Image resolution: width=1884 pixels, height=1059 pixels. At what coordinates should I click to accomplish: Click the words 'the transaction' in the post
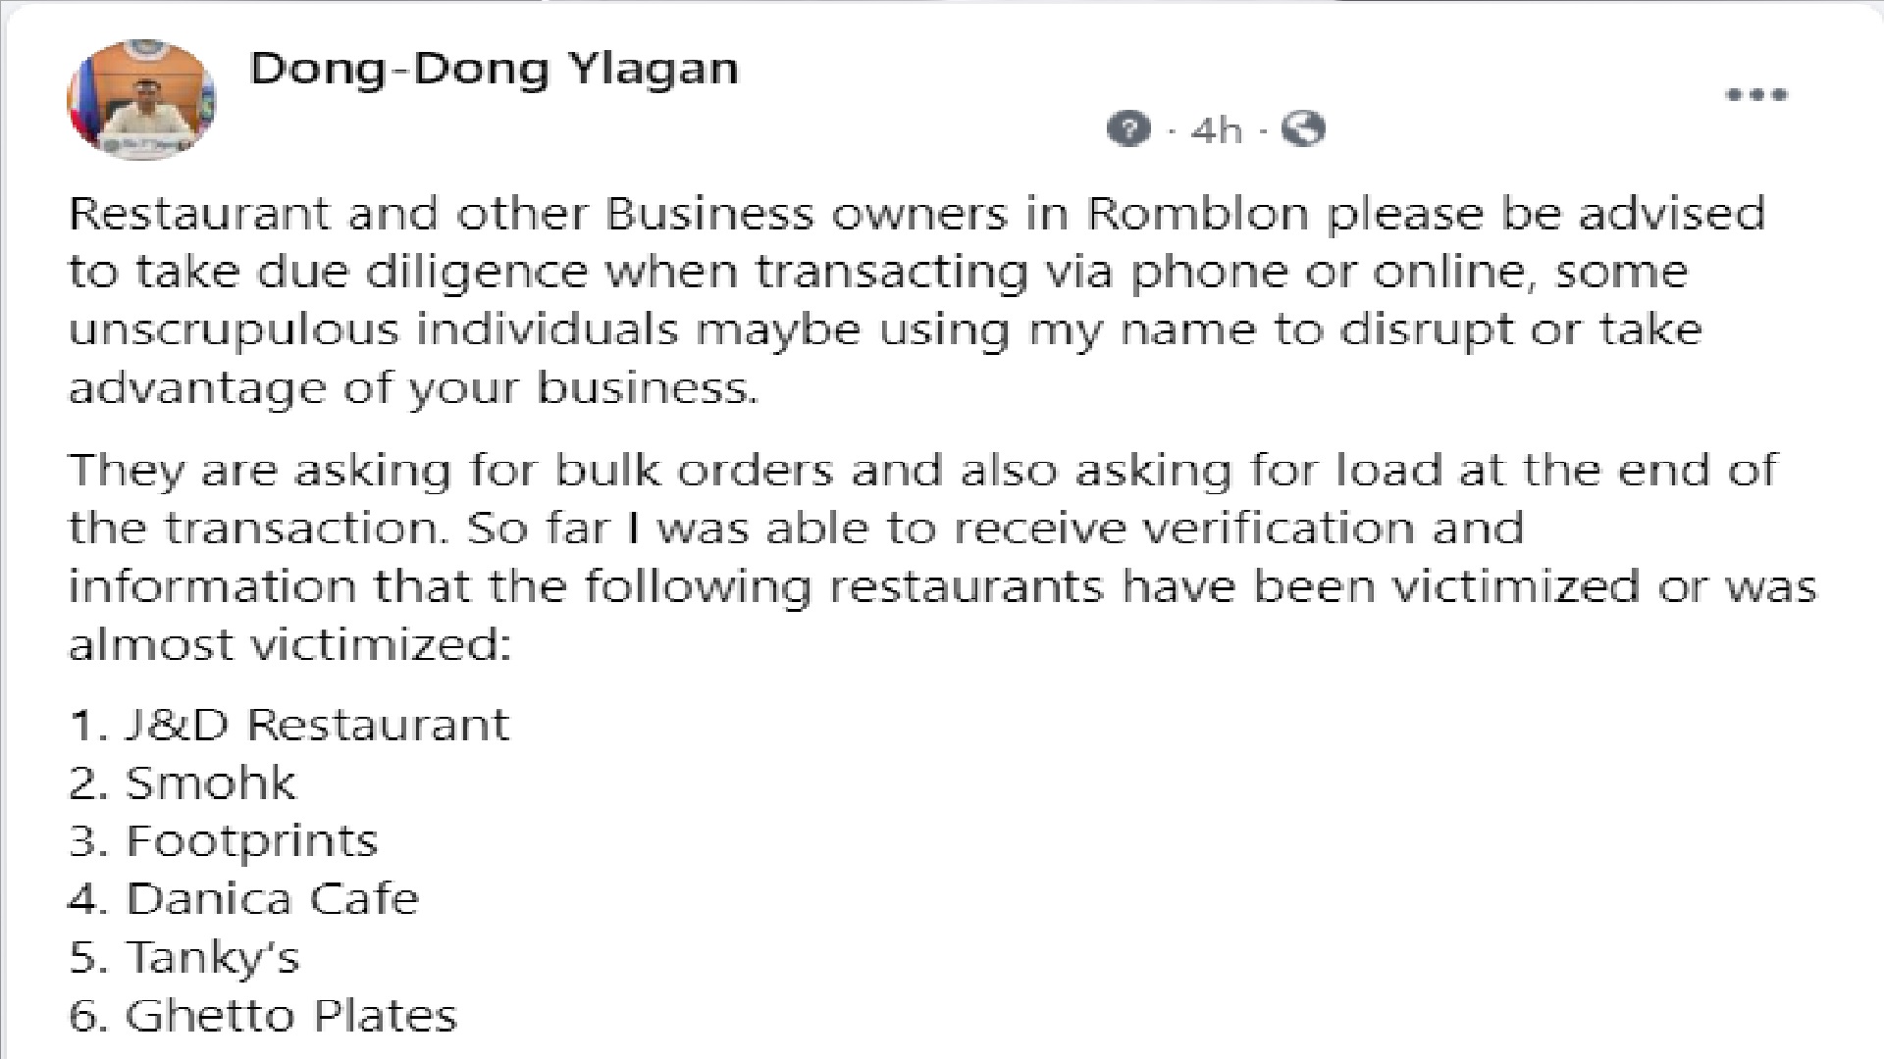pyautogui.click(x=253, y=529)
